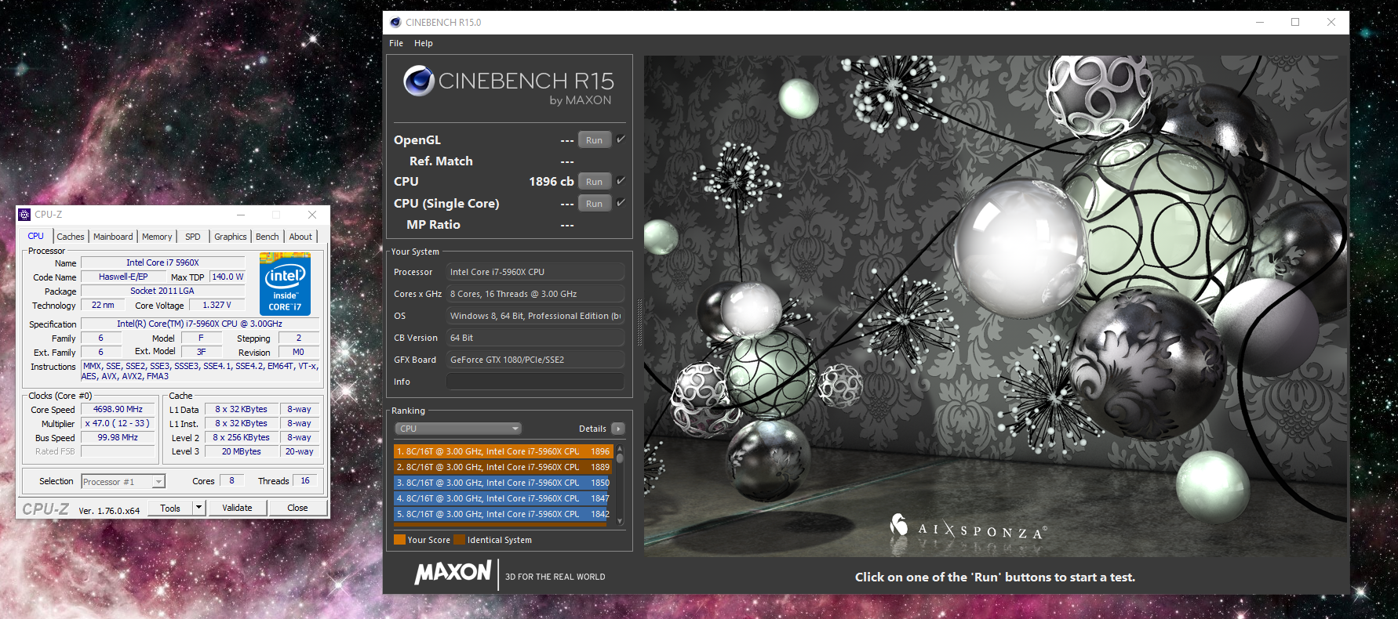Click the Maxon logo at bottom
This screenshot has width=1398, height=619.
pos(453,573)
